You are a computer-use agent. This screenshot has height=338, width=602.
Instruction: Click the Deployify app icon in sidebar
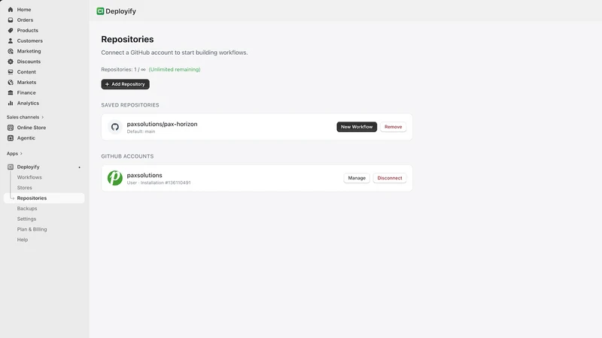click(11, 167)
